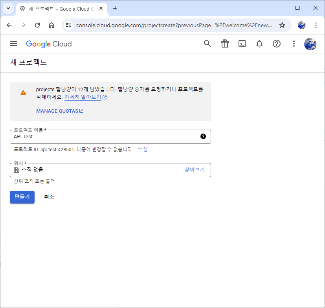Screen dimensions: 325x308
Task: Reload the current page
Action: coord(37,25)
